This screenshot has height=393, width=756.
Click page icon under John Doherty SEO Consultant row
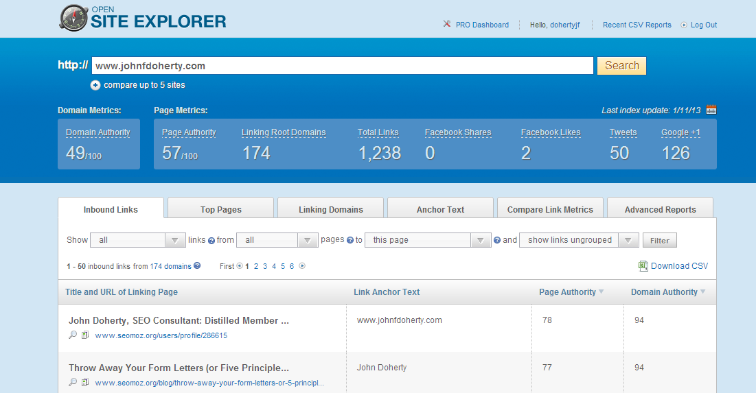tap(85, 335)
